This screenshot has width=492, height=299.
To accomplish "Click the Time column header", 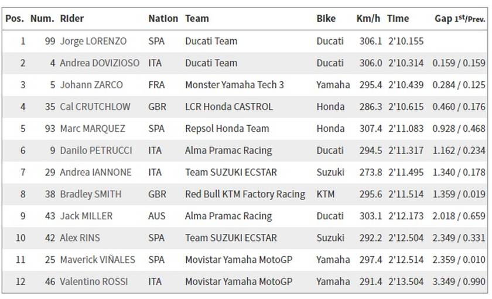I will [x=398, y=19].
